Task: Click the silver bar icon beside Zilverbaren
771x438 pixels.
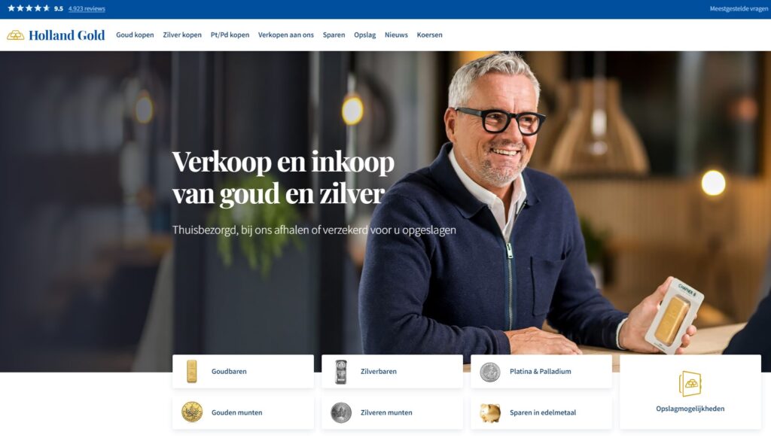Action: coord(341,371)
